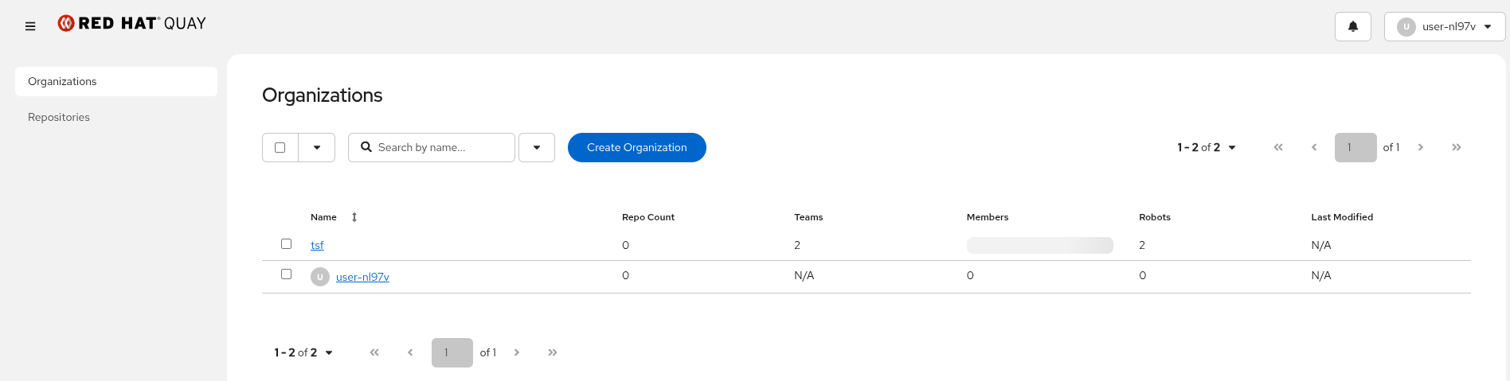Open the tsf organization link
This screenshot has width=1510, height=381.
pos(317,245)
